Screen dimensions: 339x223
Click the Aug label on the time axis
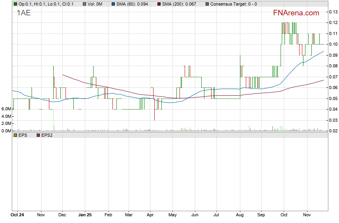pyautogui.click(x=240, y=215)
